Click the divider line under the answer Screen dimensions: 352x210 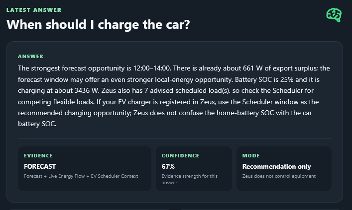point(175,139)
